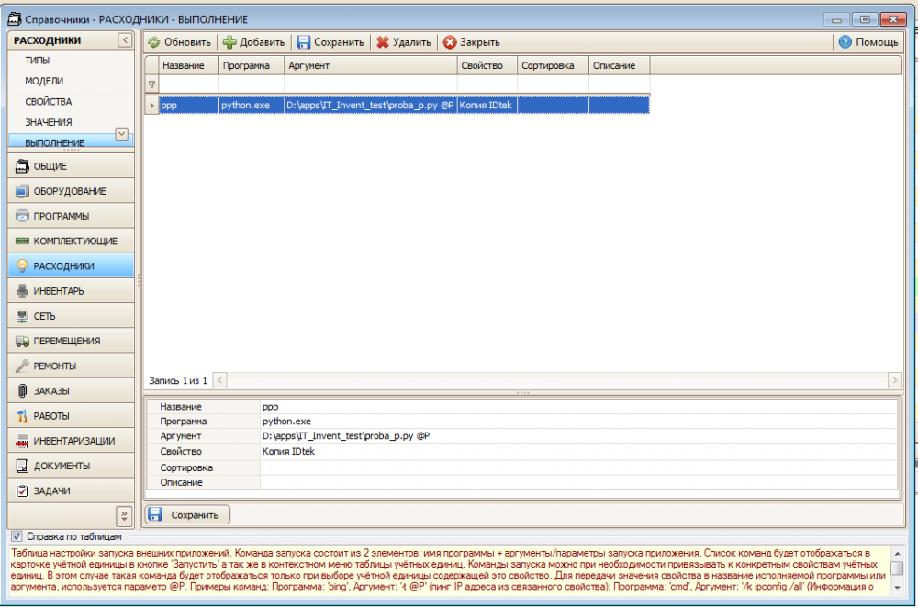The width and height of the screenshot is (918, 608).
Task: Click the Обновить refresh icon
Action: (x=154, y=42)
